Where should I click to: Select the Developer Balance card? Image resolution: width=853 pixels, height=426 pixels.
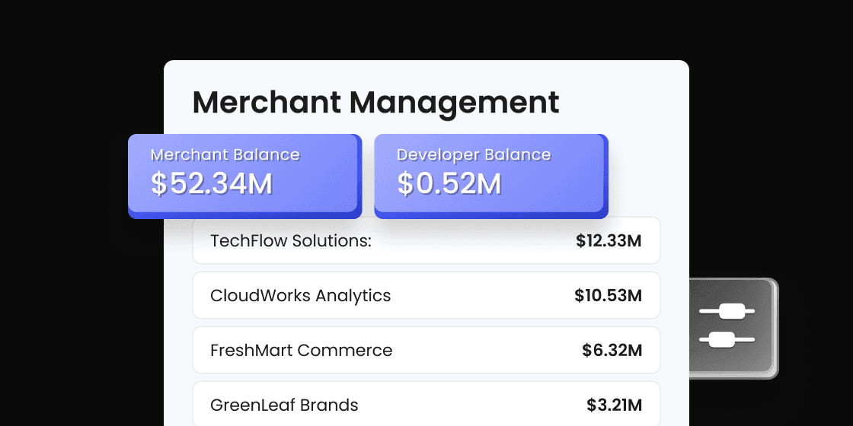(490, 175)
